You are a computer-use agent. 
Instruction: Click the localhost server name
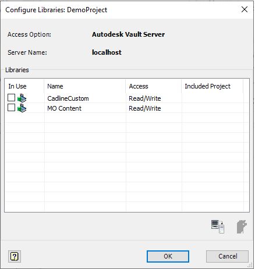(107, 52)
